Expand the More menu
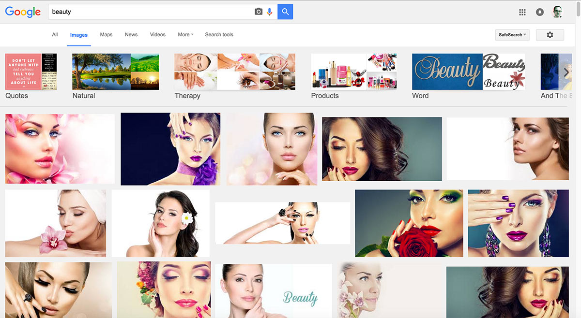This screenshot has height=318, width=581. (185, 35)
